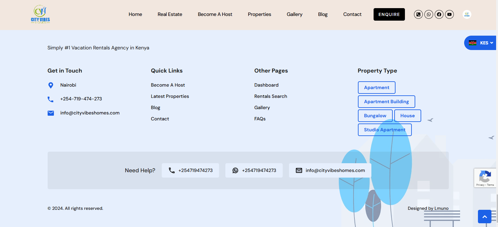This screenshot has height=227, width=498.
Task: Select the Apartment Building property type
Action: click(x=386, y=102)
